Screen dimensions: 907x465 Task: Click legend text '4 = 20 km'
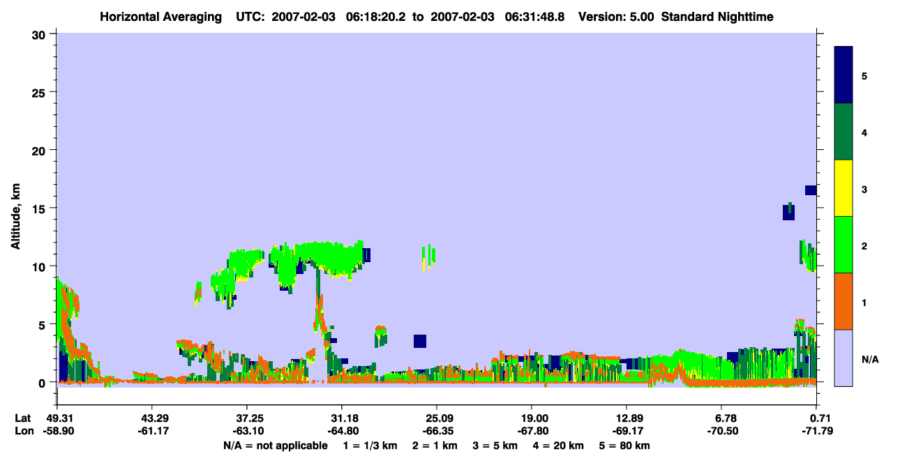[558, 445]
